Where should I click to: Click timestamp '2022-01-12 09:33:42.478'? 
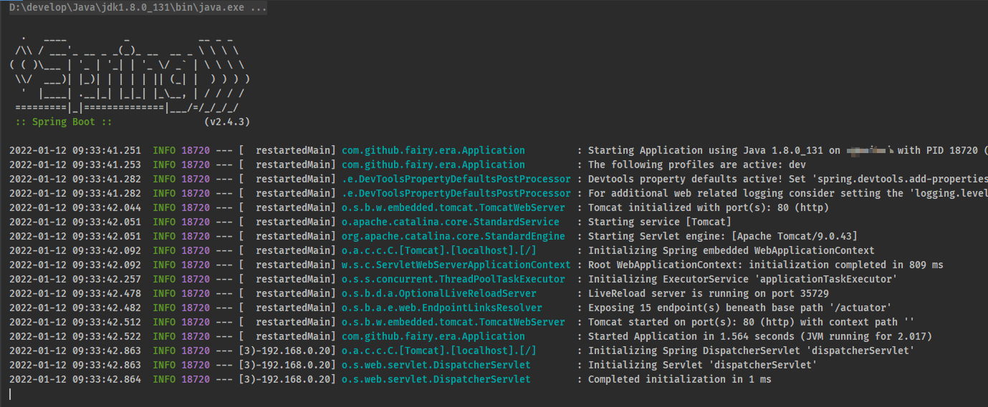pos(75,293)
